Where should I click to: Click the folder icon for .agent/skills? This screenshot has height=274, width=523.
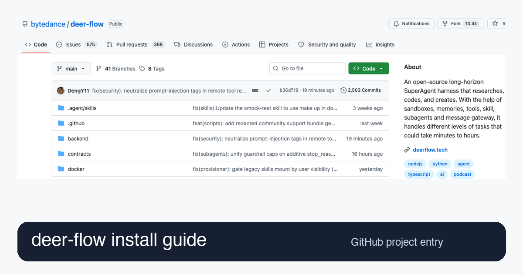click(61, 108)
